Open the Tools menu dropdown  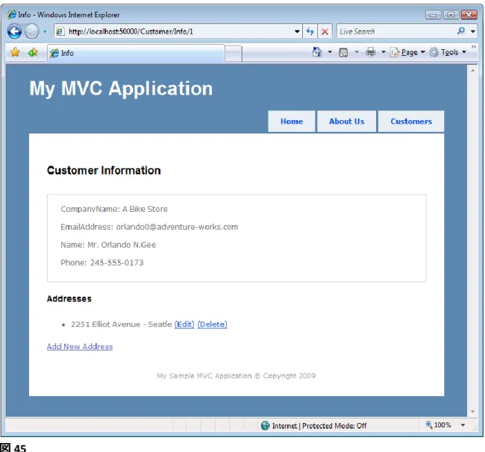[x=448, y=52]
